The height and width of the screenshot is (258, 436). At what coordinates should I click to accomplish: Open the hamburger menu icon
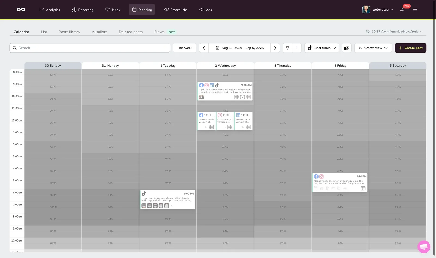415,10
